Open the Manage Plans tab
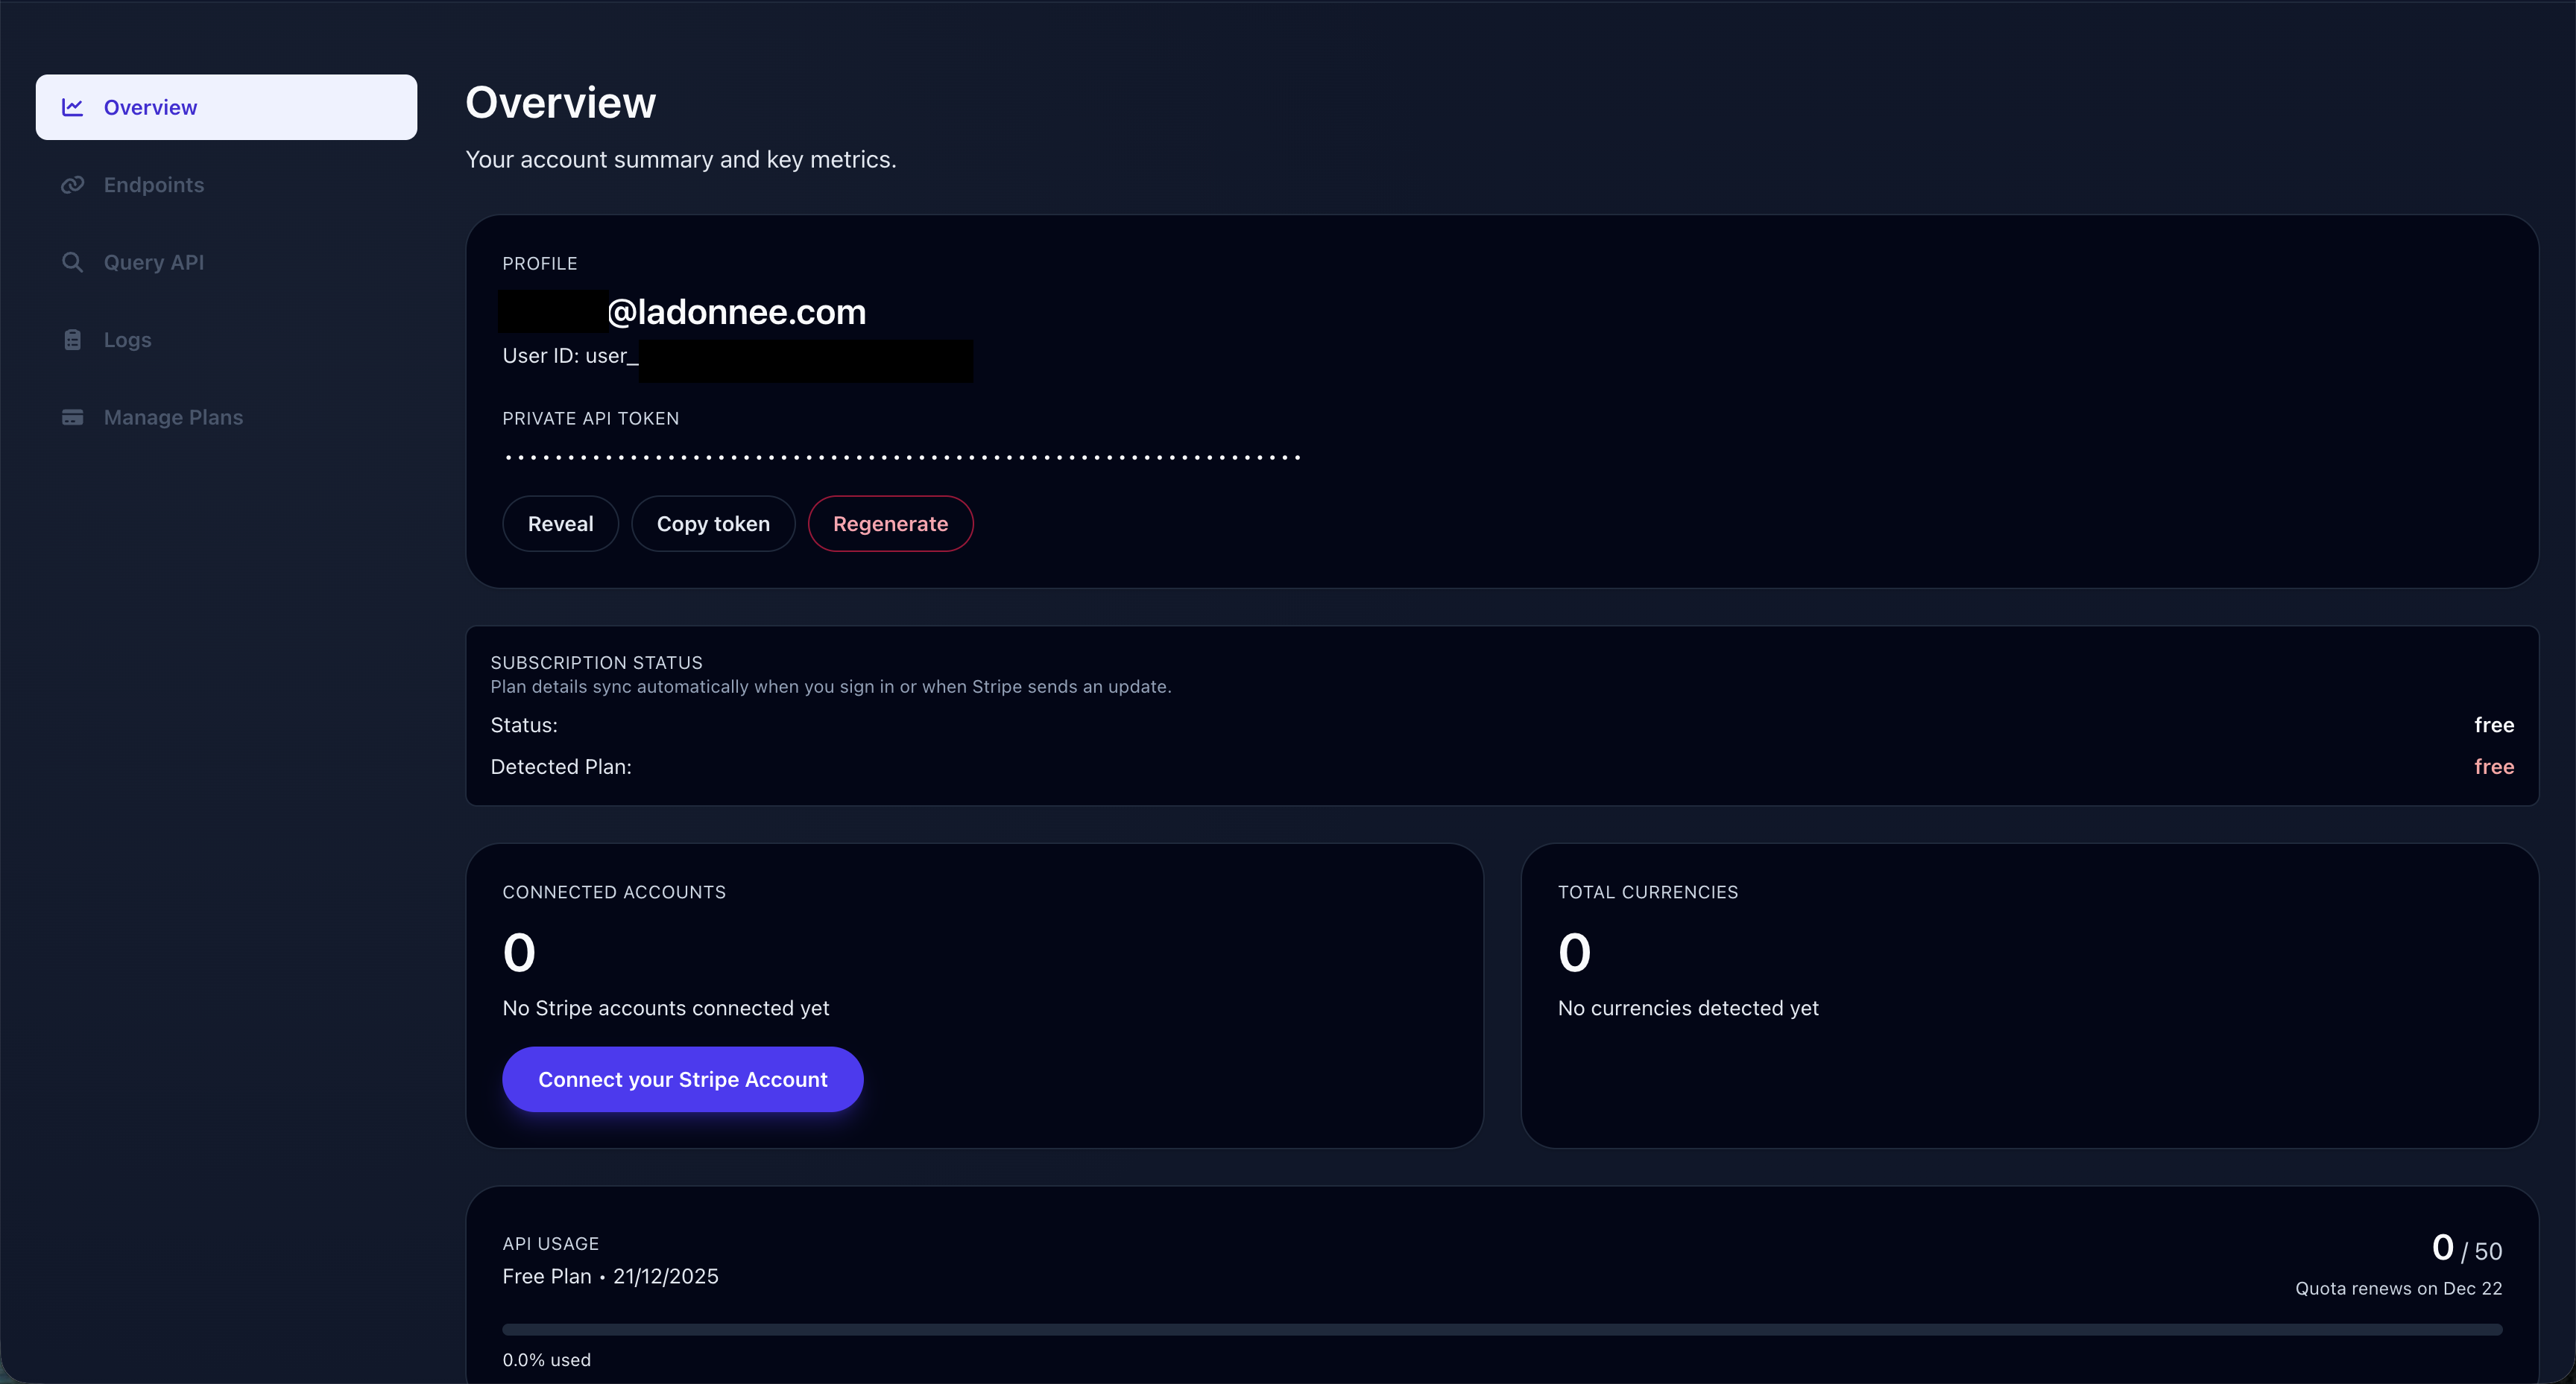 pyautogui.click(x=174, y=416)
